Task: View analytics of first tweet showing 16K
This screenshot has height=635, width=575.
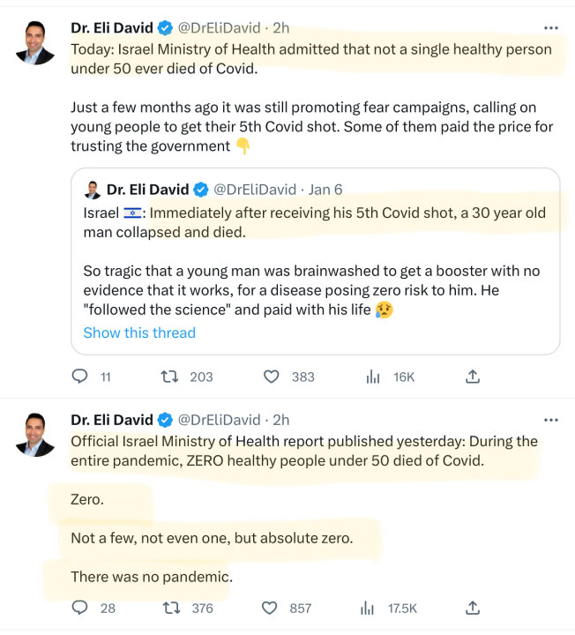Action: coord(373,377)
